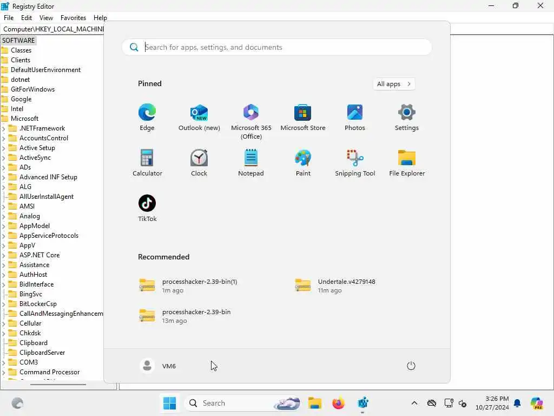The height and width of the screenshot is (416, 554).
Task: Open the Clock app
Action: (199, 162)
